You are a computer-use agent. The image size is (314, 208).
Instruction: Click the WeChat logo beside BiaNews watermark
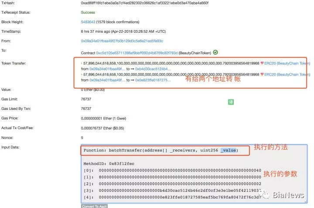pyautogui.click(x=265, y=194)
